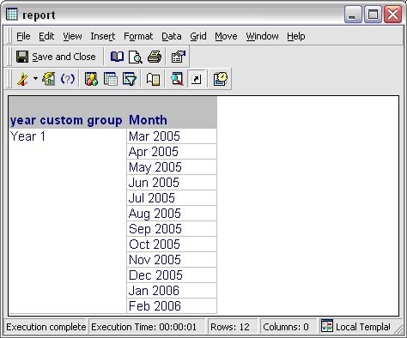
Task: Click the pencil design tool icon
Action: pyautogui.click(x=22, y=79)
